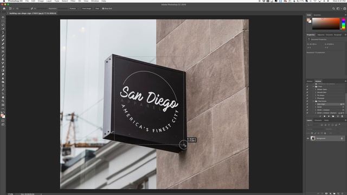Select the Rectangular Marquee tool
The width and height of the screenshot is (347, 195).
tap(3, 21)
